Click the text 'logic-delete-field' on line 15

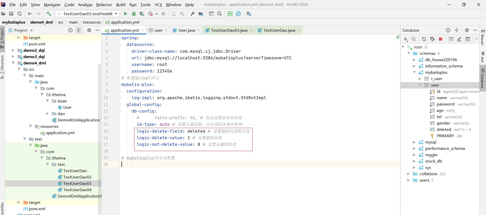[x=160, y=131]
